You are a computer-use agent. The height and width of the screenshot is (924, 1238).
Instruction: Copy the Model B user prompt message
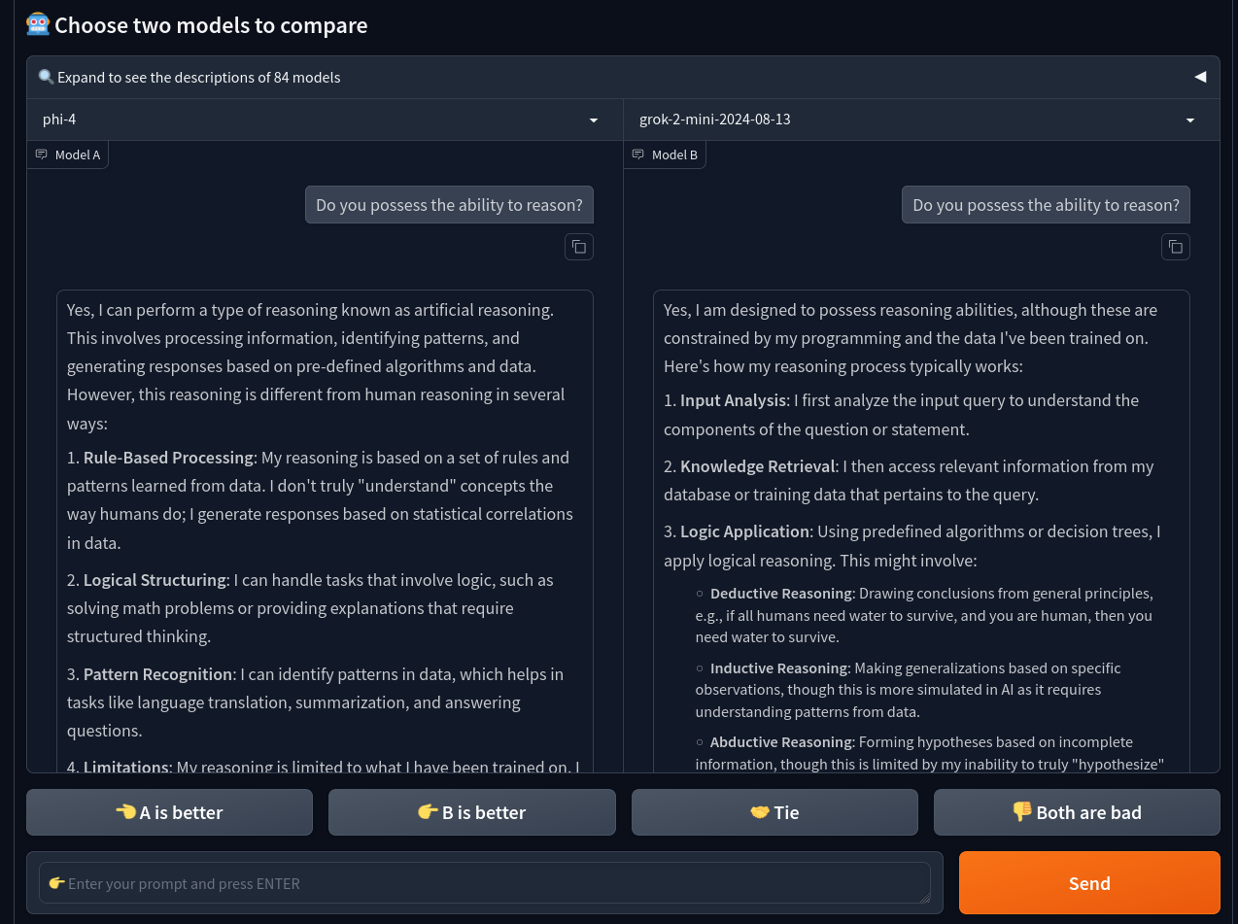(x=1175, y=247)
